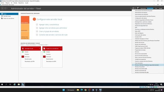Choose Administración de impresión from tools menu
Image resolution: width=164 pixels, height=92 pixels.
click(141, 14)
